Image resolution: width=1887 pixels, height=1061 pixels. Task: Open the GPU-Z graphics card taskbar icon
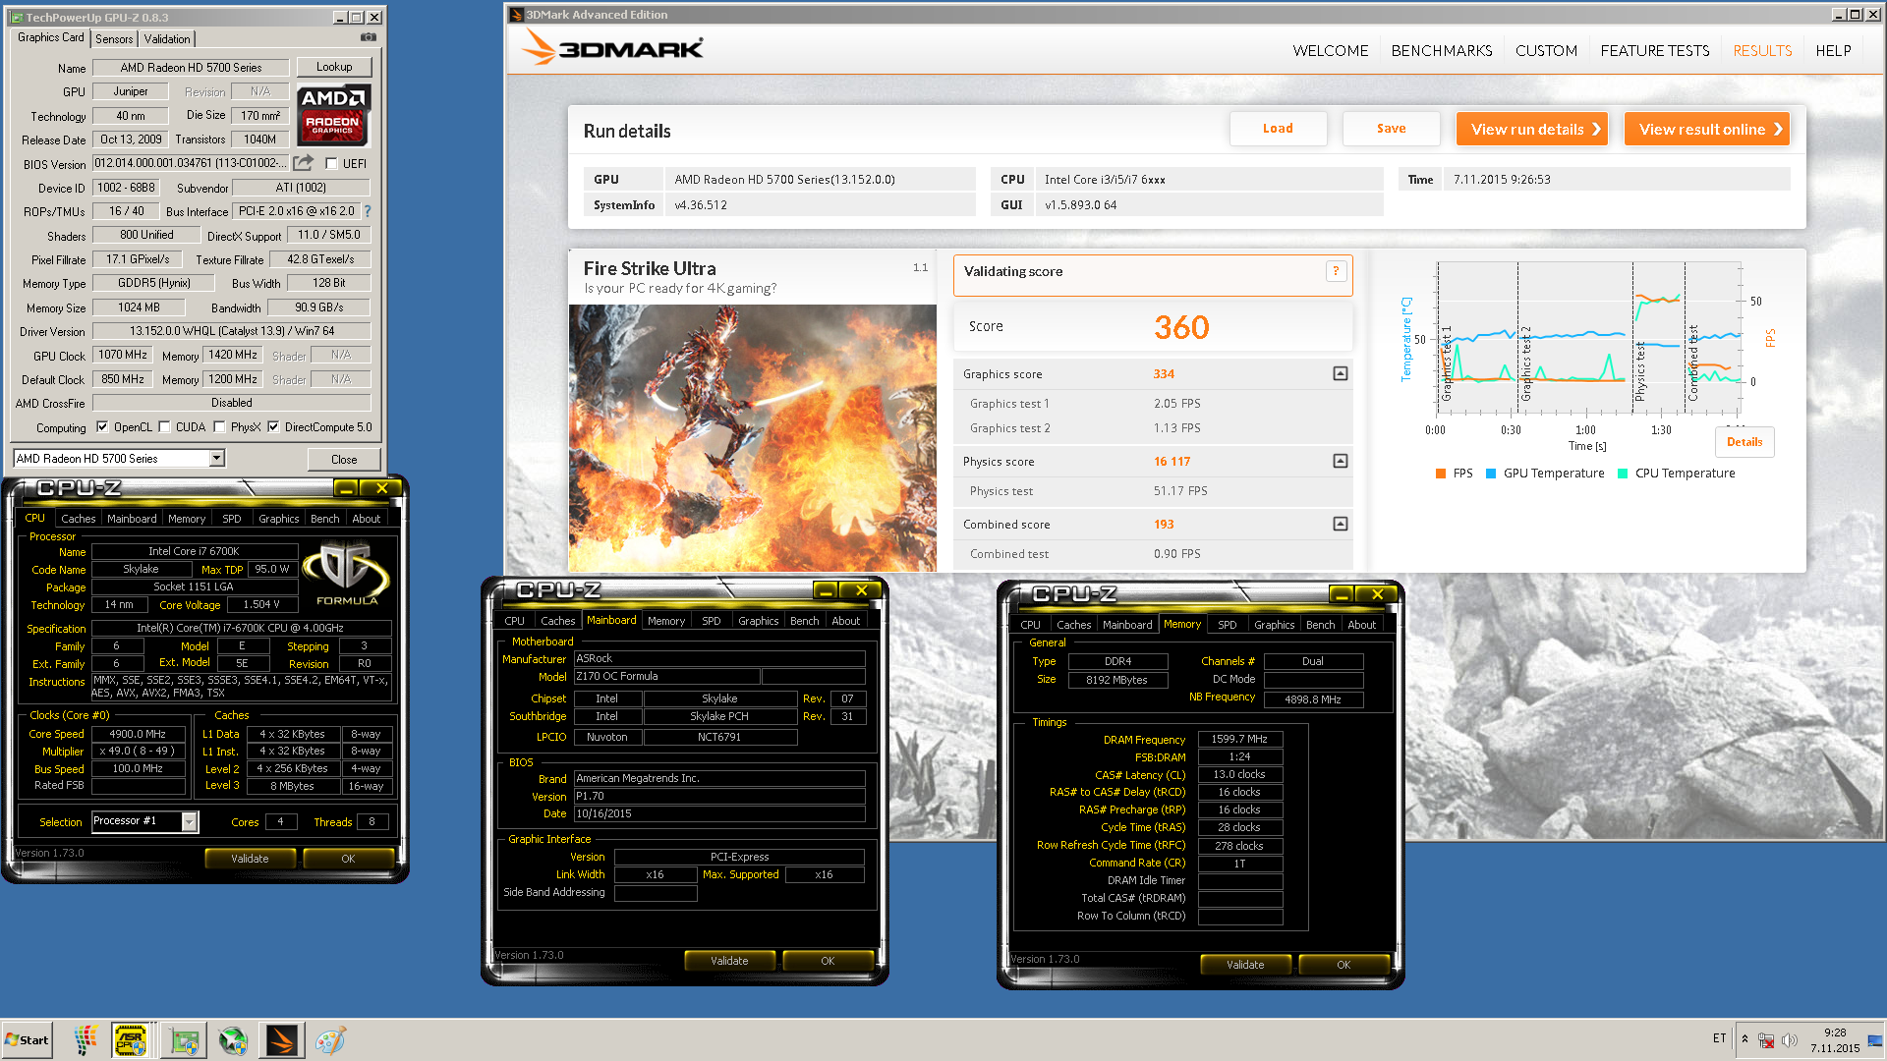click(x=184, y=1040)
